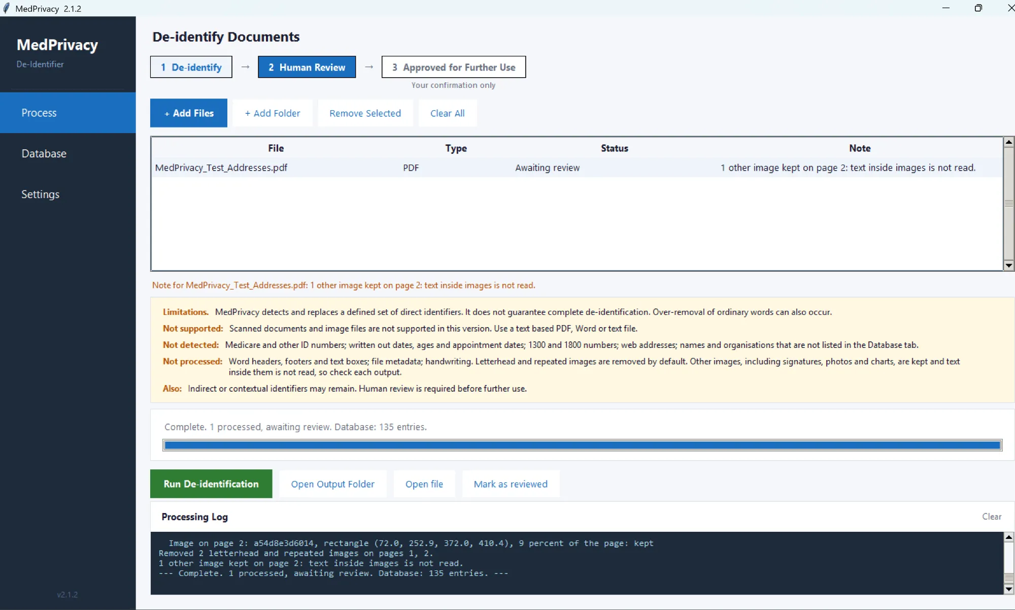Image resolution: width=1015 pixels, height=610 pixels.
Task: Click the Add Folder button
Action: 273,113
